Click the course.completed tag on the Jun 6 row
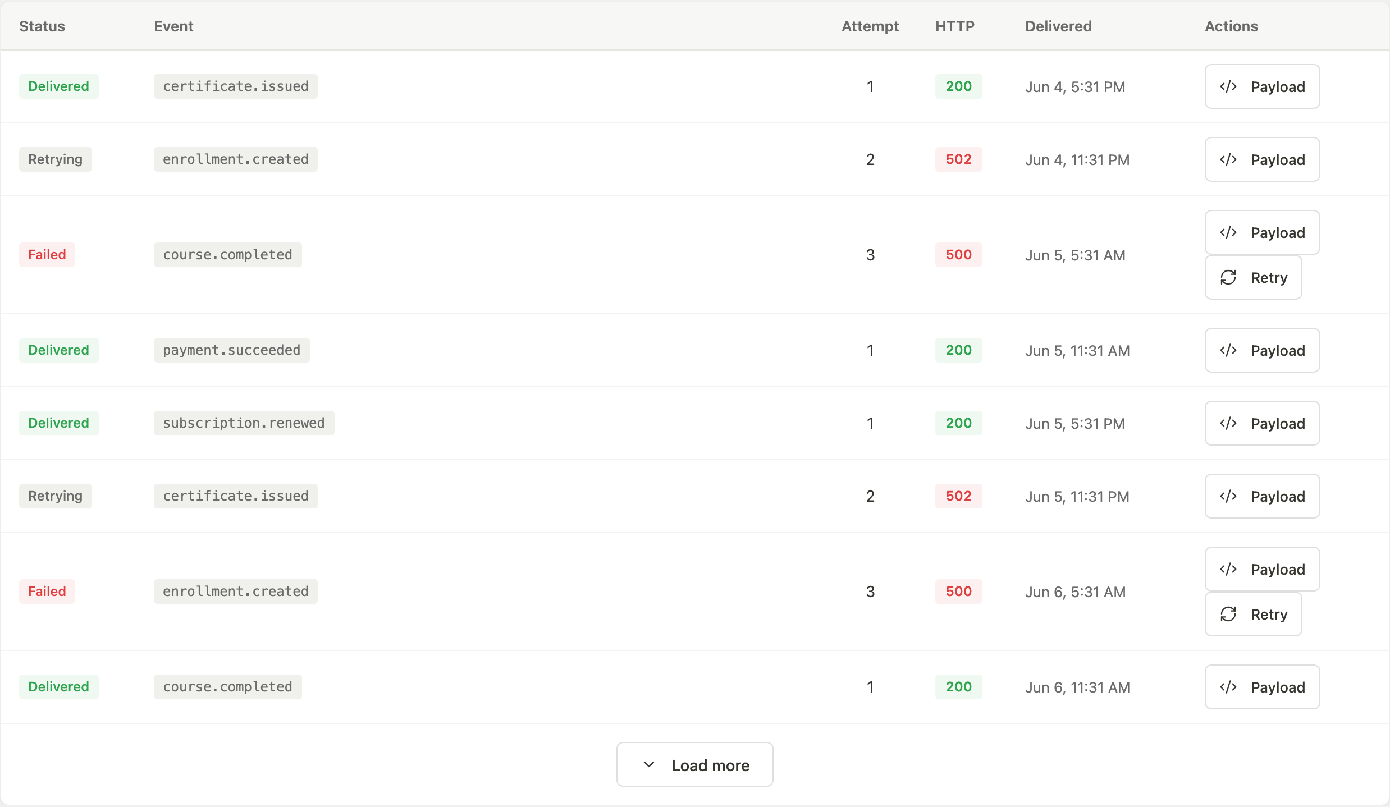 [x=228, y=687]
